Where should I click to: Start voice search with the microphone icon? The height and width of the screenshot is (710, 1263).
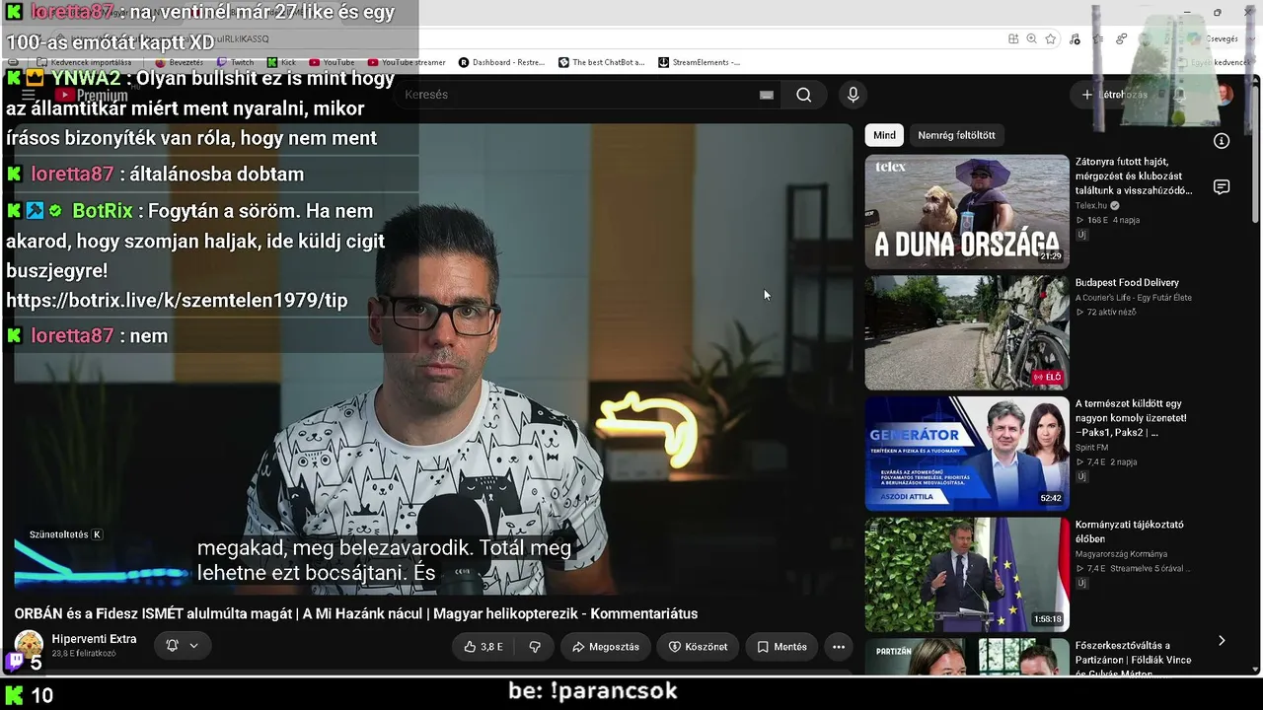[x=854, y=95]
